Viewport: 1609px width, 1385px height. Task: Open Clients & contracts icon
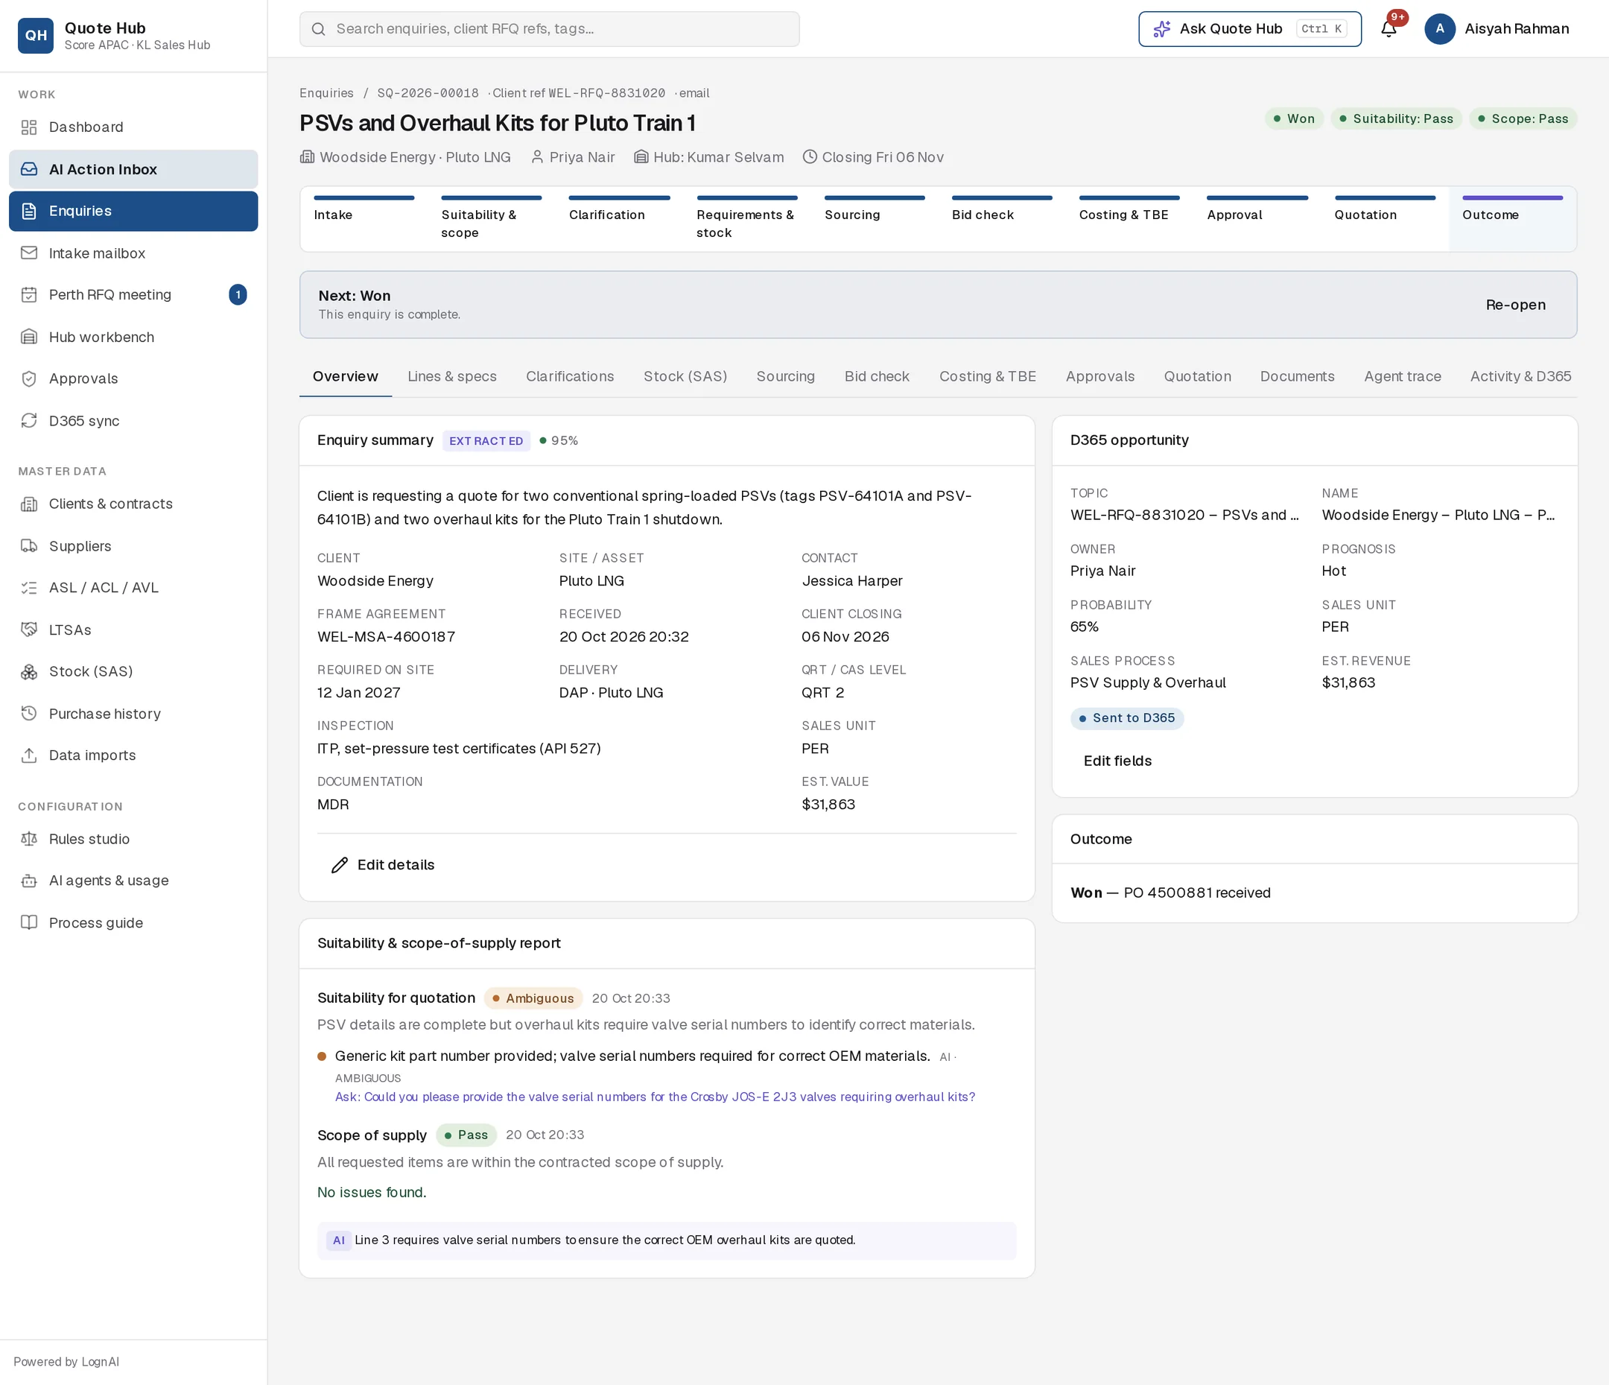(29, 504)
